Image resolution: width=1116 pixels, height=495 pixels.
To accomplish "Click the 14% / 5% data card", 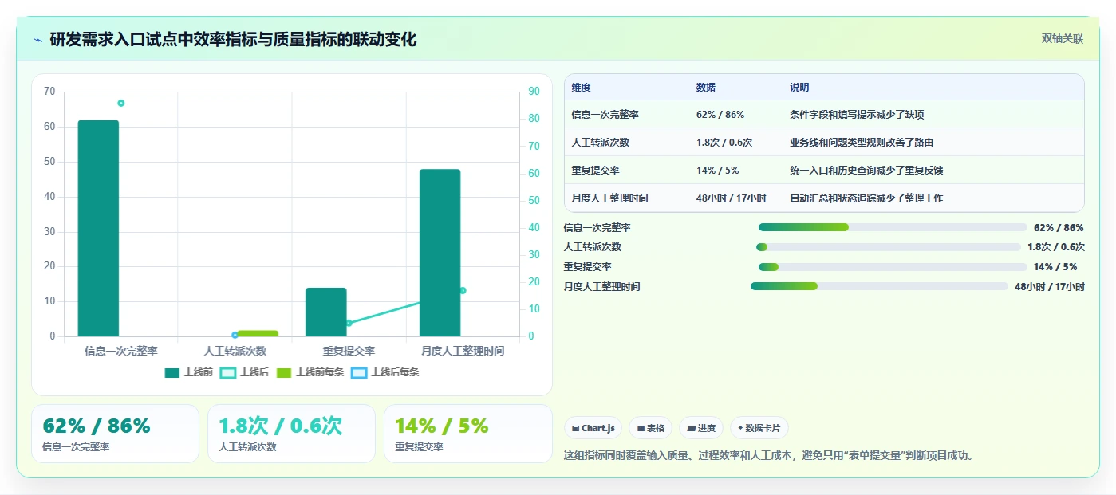I will (468, 434).
